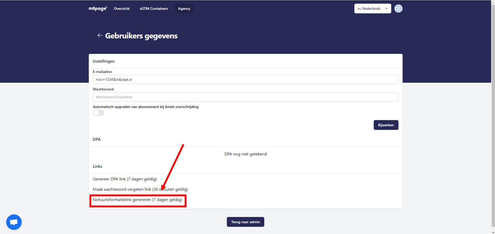Open the blue chat widget bubble
Image resolution: width=495 pixels, height=234 pixels.
14,222
